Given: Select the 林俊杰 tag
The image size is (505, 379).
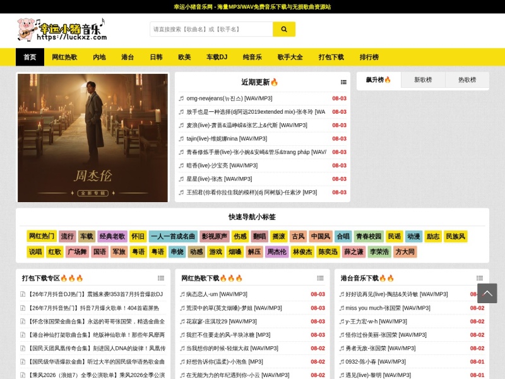Looking at the screenshot, I should (x=302, y=251).
